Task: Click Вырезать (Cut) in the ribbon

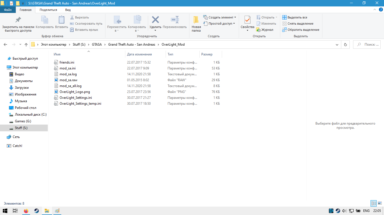Action: pos(80,17)
